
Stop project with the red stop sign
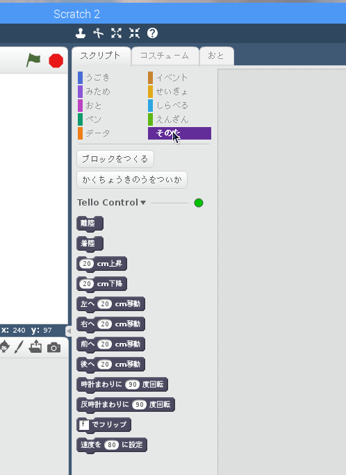(x=56, y=60)
